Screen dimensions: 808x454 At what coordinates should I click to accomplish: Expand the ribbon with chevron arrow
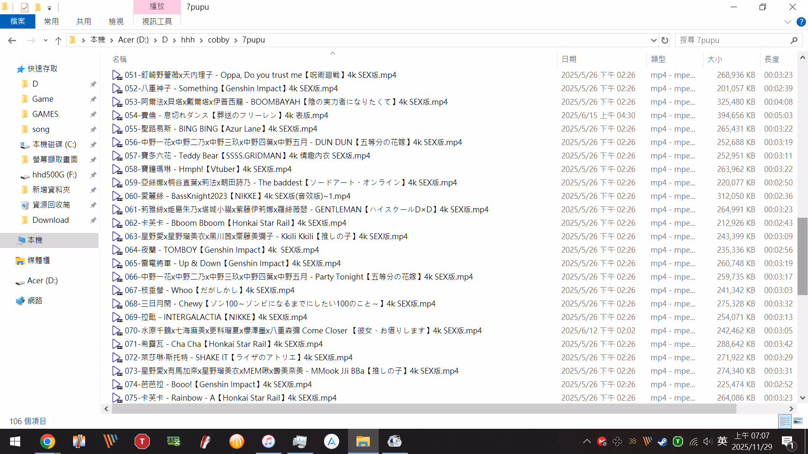pyautogui.click(x=787, y=22)
